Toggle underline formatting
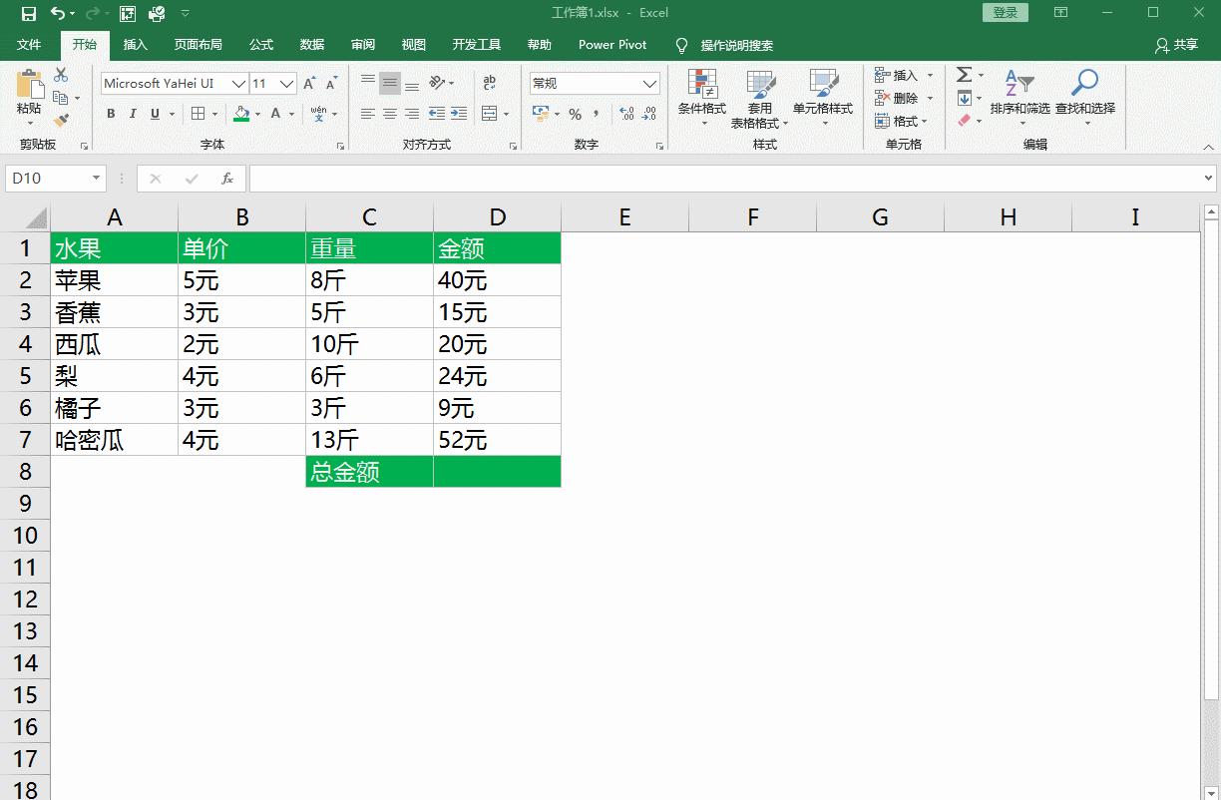The width and height of the screenshot is (1221, 800). (x=153, y=114)
